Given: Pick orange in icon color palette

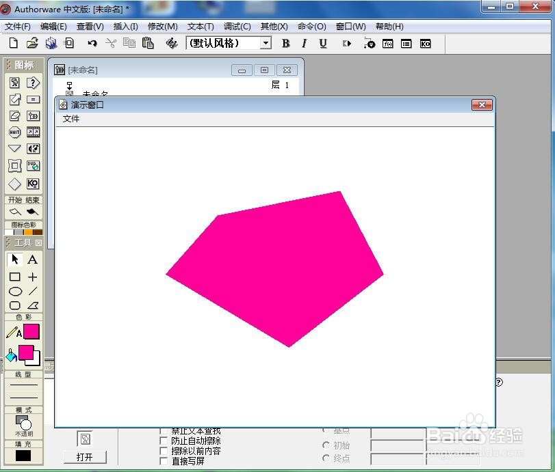Looking at the screenshot, I should [x=28, y=232].
